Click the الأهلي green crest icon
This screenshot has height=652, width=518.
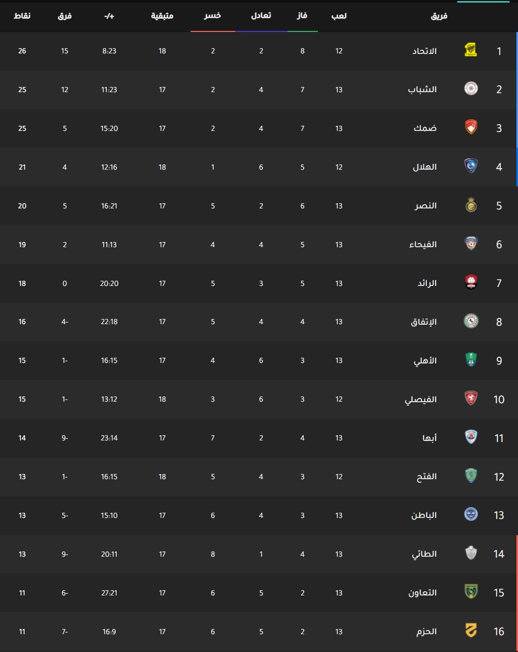pyautogui.click(x=471, y=360)
